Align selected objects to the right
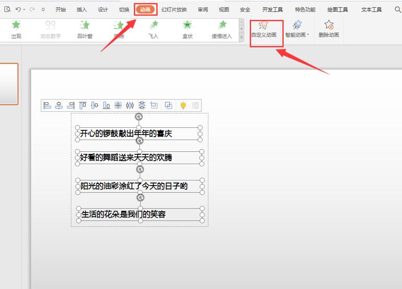The height and width of the screenshot is (289, 402). coord(71,106)
